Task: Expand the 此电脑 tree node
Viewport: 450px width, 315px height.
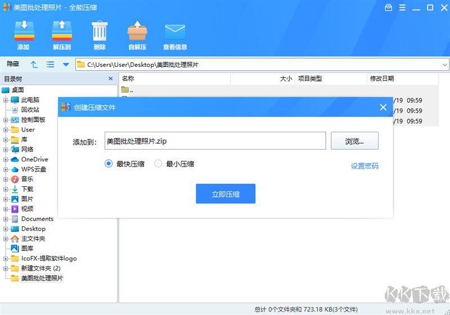Action: pyautogui.click(x=6, y=100)
